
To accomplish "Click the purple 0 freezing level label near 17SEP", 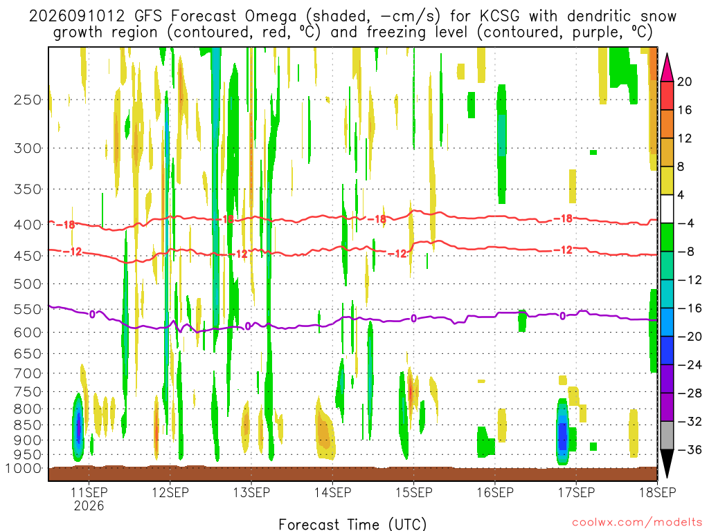I will (x=562, y=316).
